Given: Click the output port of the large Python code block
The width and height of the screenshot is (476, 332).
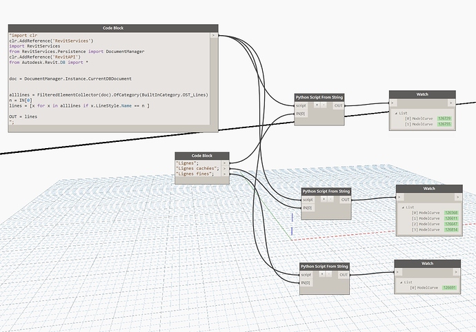Looking at the screenshot, I should (214, 34).
